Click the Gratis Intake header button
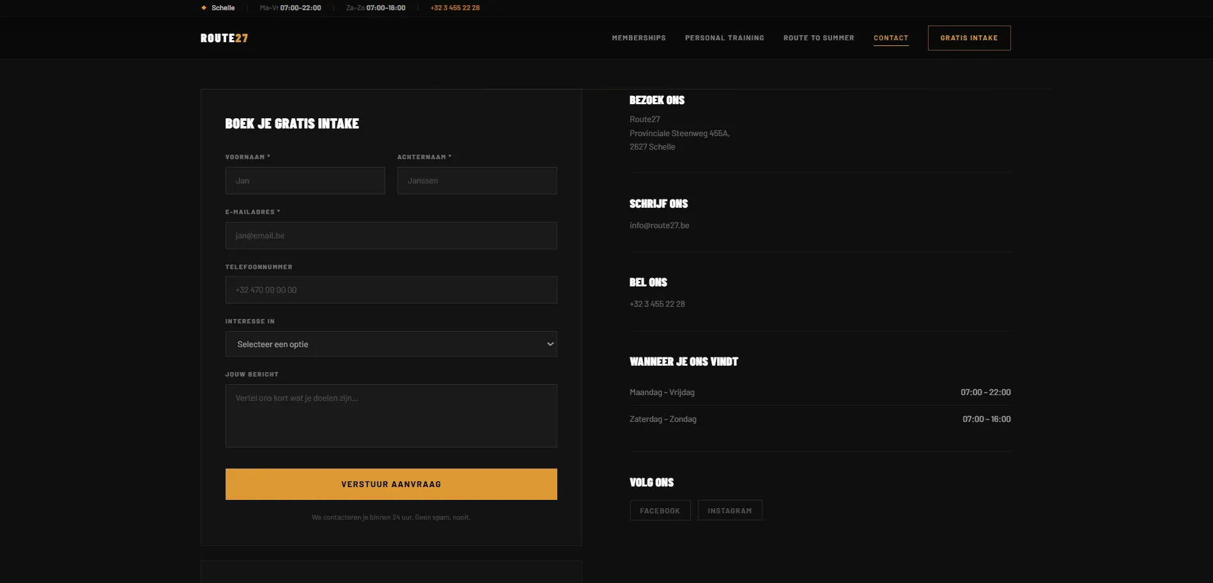This screenshot has width=1213, height=583. point(969,38)
